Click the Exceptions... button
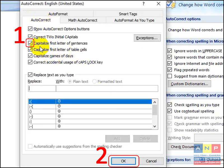 (x=147, y=38)
